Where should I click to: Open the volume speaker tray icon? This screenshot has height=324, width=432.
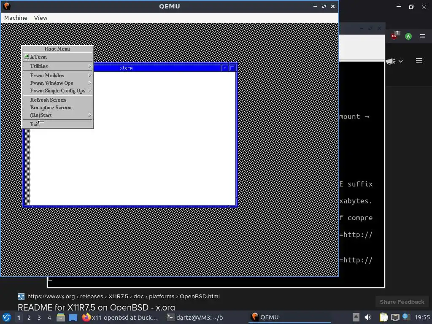[368, 317]
